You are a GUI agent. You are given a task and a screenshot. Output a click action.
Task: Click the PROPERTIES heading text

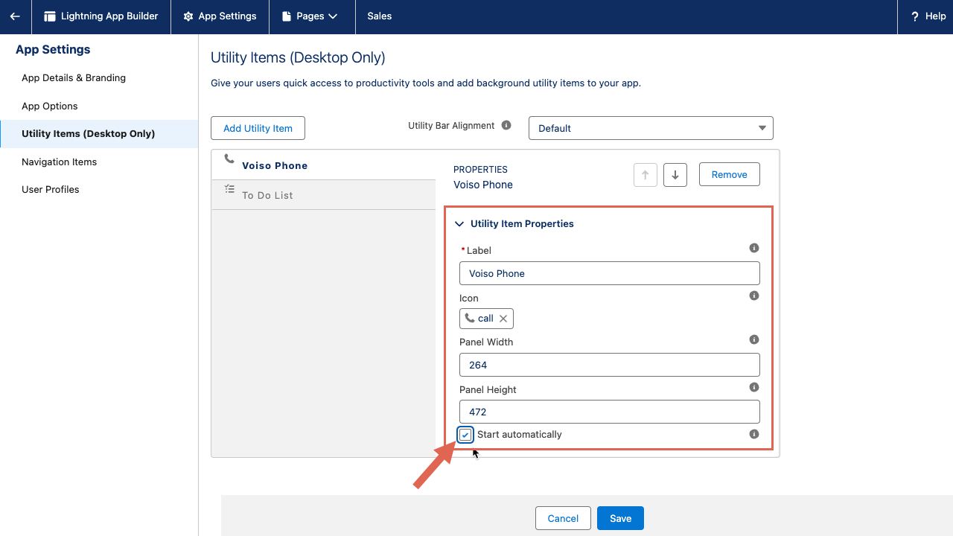point(480,170)
